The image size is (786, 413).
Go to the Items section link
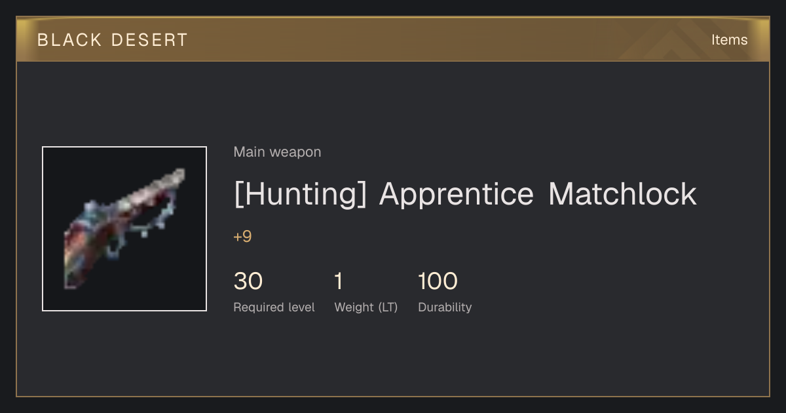pos(729,40)
